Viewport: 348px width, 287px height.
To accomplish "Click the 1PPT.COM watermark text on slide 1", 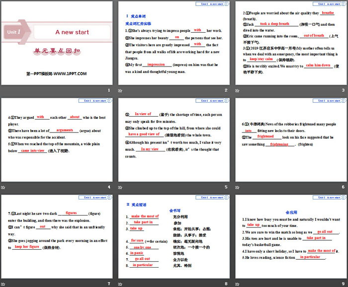I will point(56,74).
